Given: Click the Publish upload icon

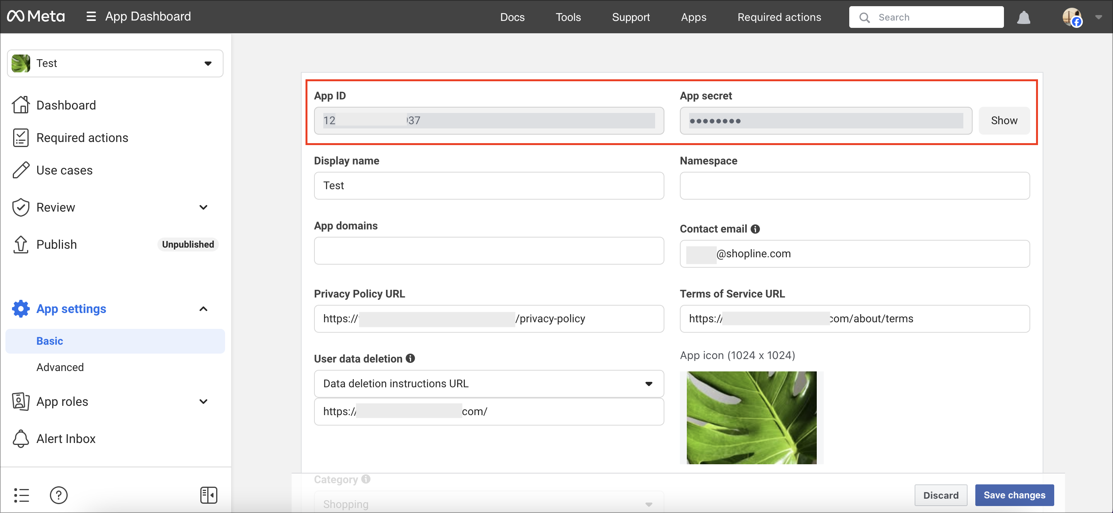Looking at the screenshot, I should click(x=21, y=245).
